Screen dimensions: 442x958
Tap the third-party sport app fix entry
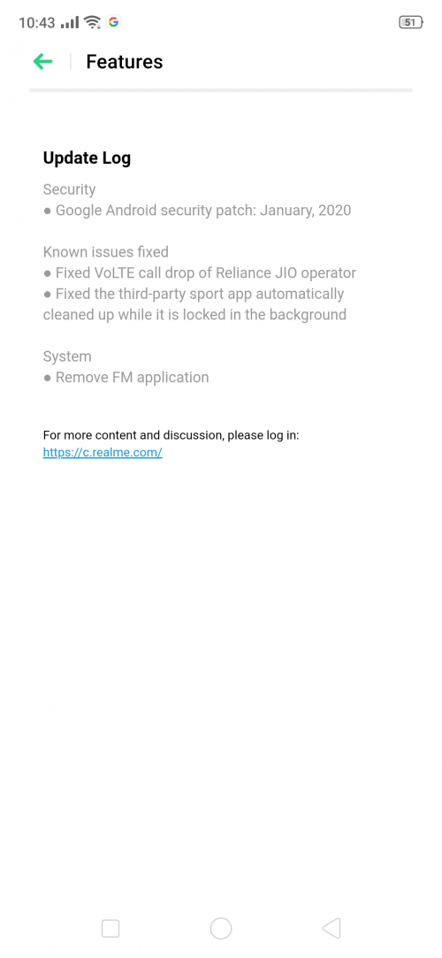(194, 304)
